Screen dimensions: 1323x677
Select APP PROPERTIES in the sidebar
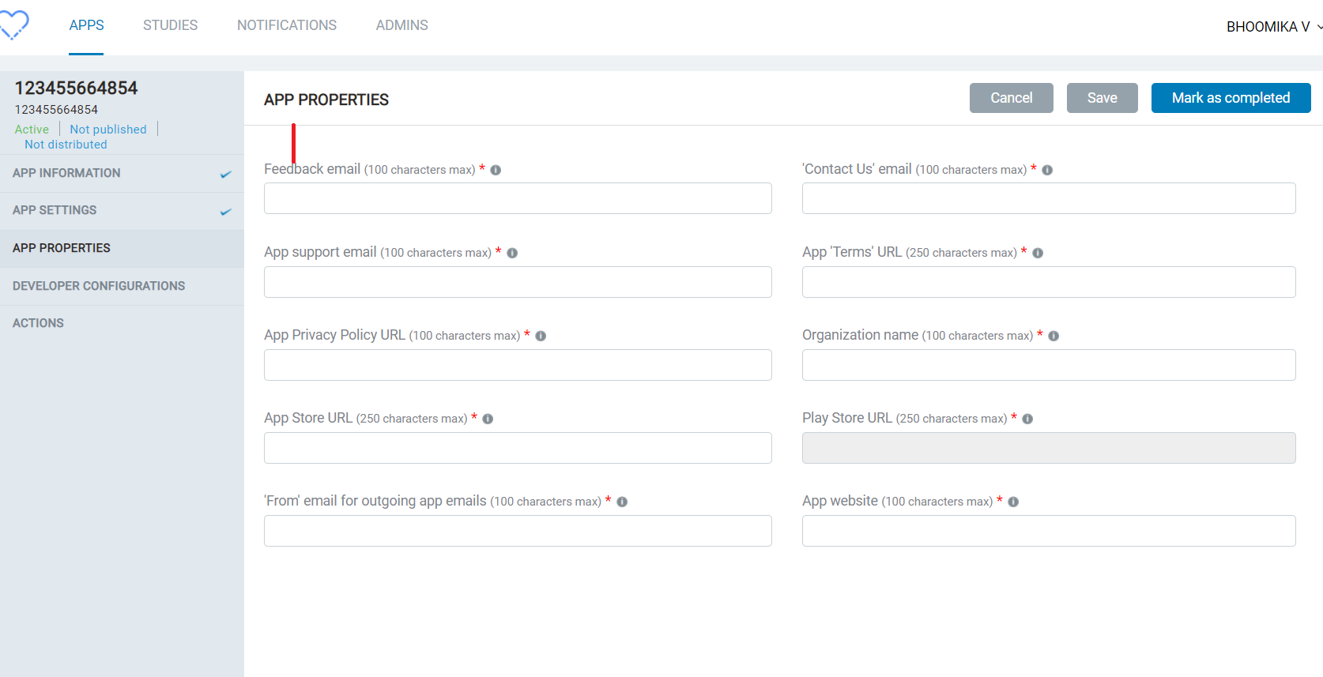122,248
